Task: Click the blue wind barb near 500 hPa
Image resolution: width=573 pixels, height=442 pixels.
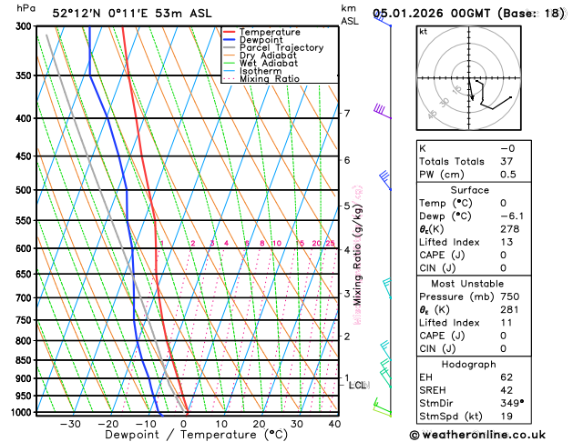Action: (x=384, y=179)
